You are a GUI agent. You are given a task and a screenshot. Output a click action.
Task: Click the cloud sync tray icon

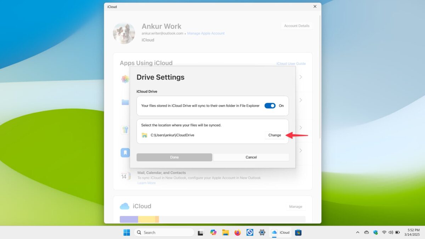(367, 232)
